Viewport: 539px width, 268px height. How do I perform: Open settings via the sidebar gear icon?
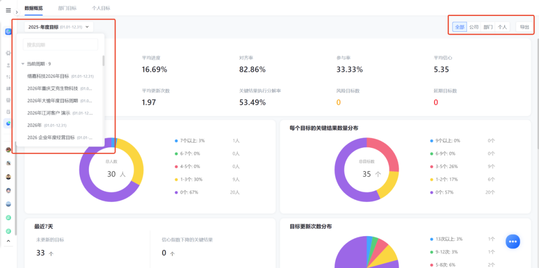click(x=8, y=53)
